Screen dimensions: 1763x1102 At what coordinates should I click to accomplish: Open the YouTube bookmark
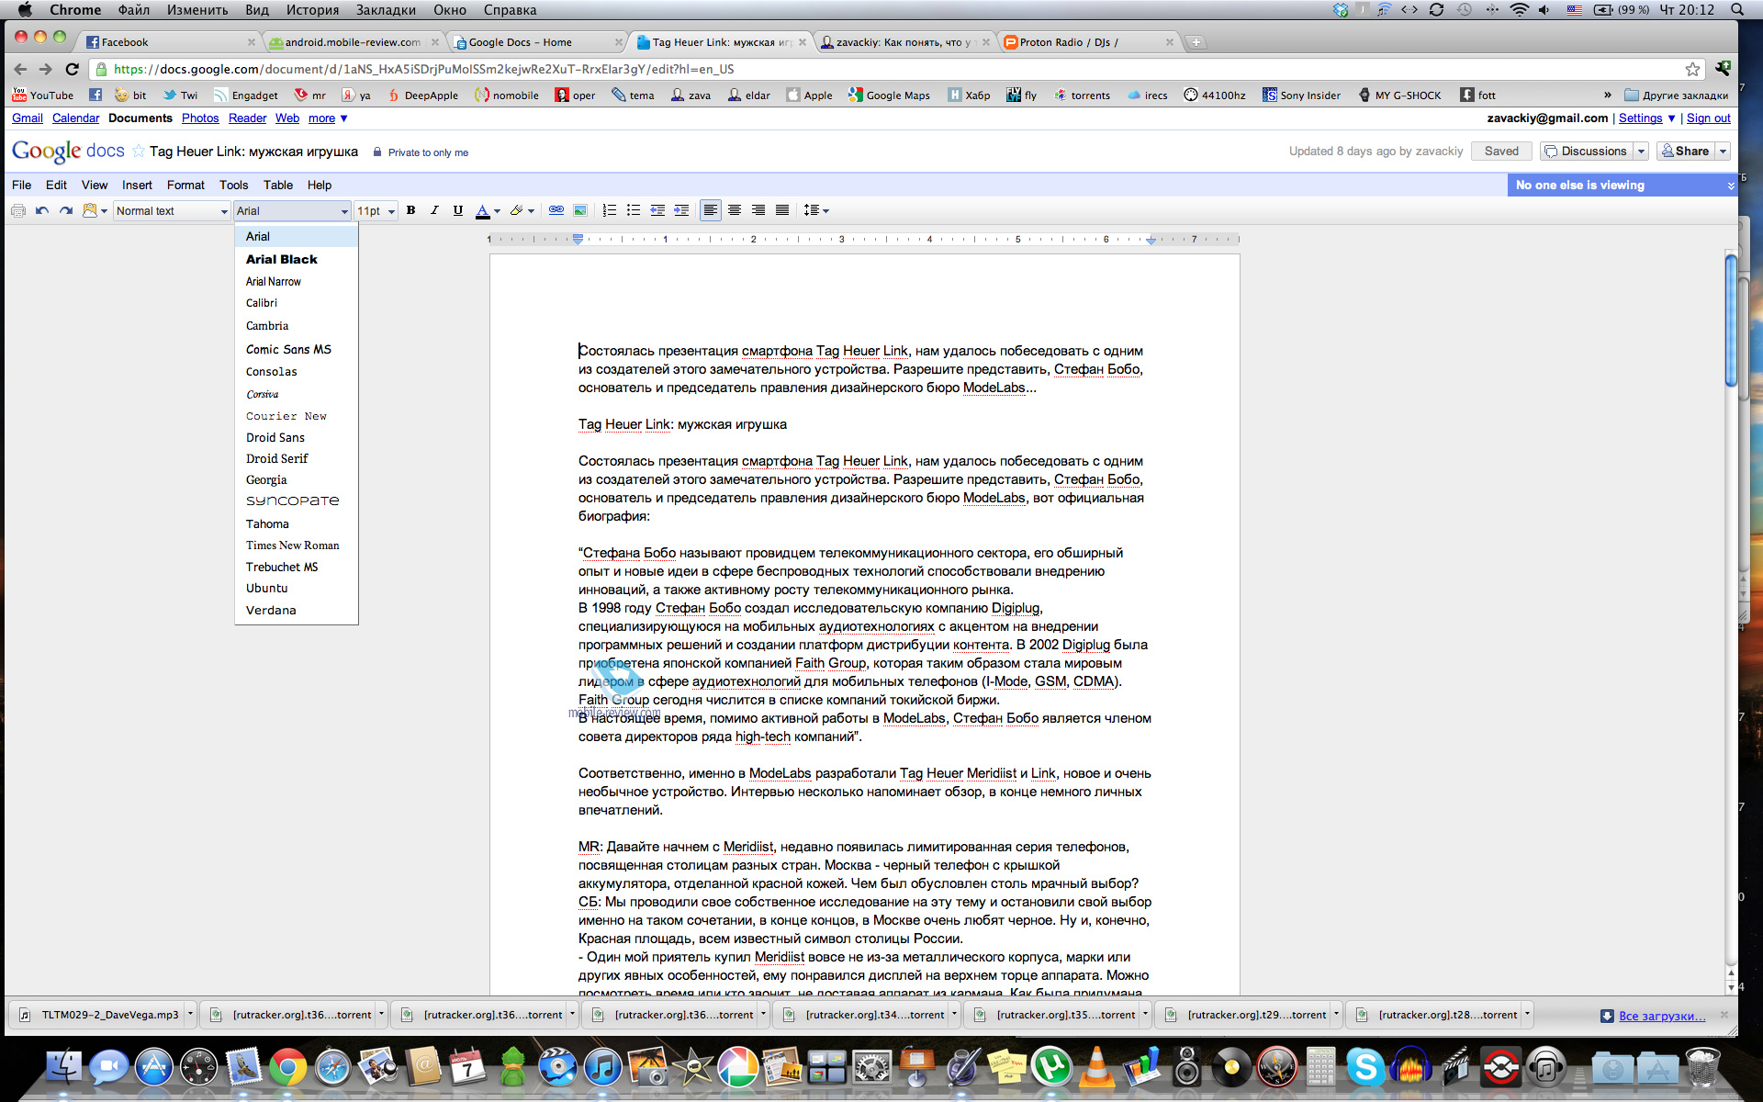point(42,95)
